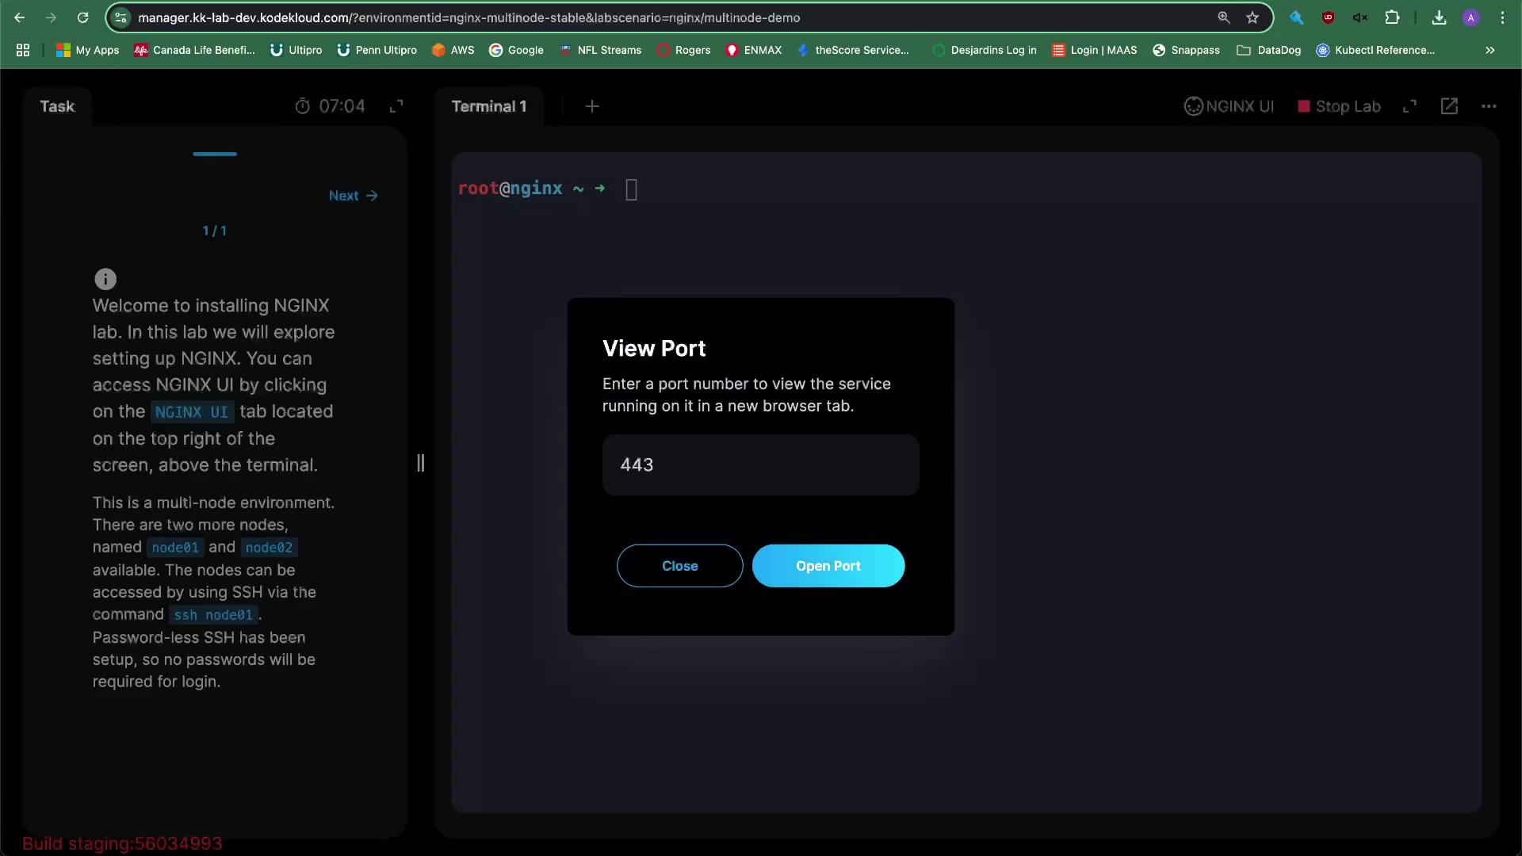Click the port number input field
Viewport: 1522px width, 856px height.
pyautogui.click(x=760, y=465)
